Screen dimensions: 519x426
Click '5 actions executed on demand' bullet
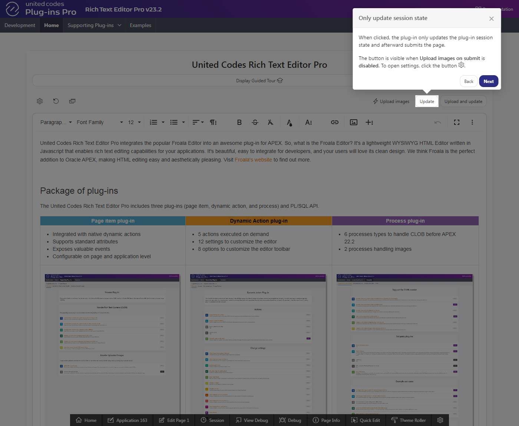[x=233, y=234]
